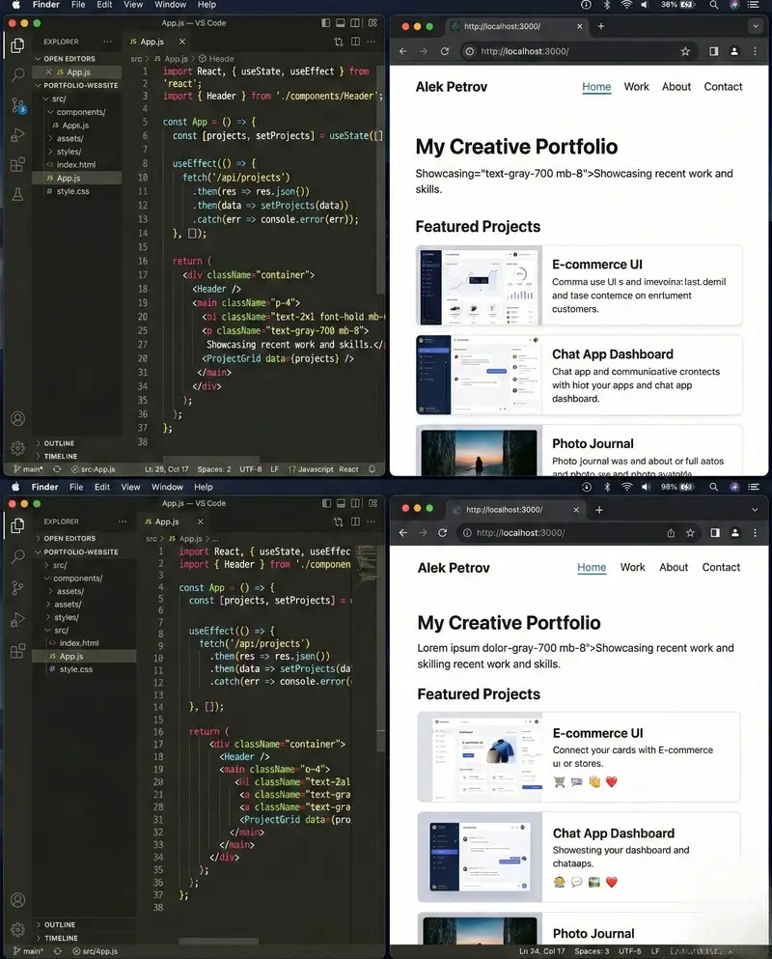This screenshot has height=959, width=772.
Task: Open Search view in the VS Code activity bar
Action: (x=16, y=73)
